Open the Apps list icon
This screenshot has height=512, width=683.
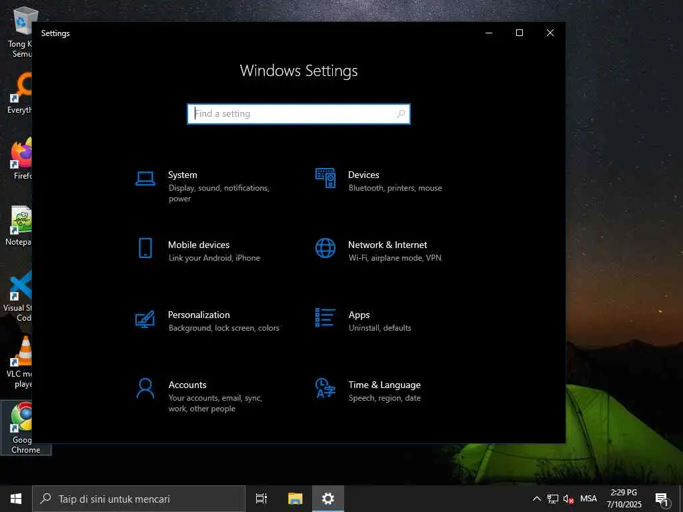point(325,317)
